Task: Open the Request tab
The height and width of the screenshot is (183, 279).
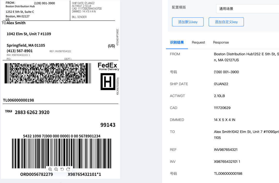Action: coord(198,42)
